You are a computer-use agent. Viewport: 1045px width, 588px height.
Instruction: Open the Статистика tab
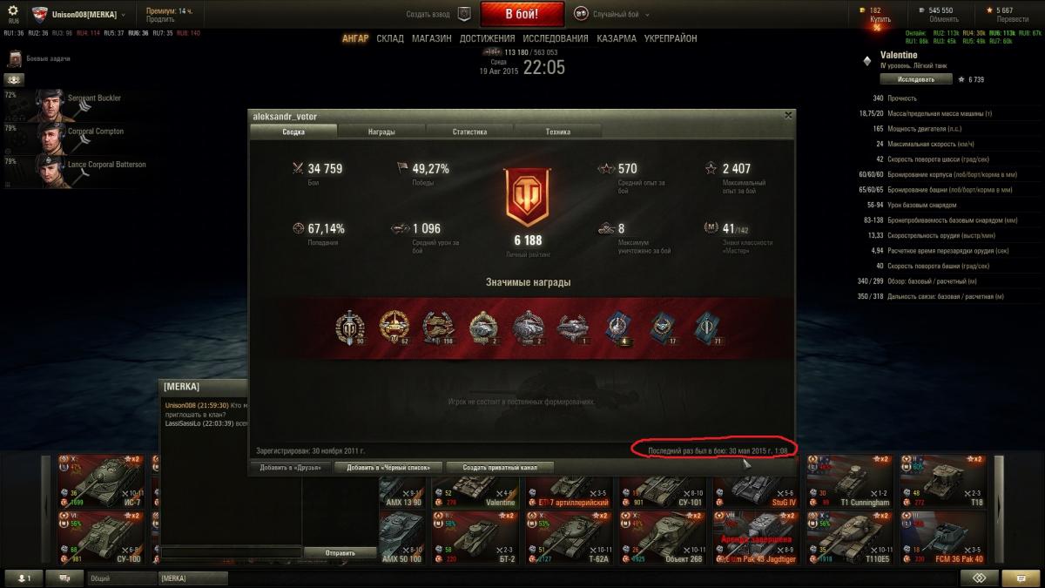pos(469,132)
